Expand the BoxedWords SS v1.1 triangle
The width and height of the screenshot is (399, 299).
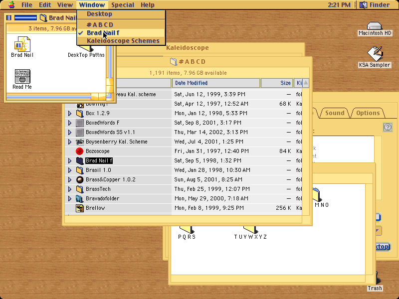[x=70, y=132]
